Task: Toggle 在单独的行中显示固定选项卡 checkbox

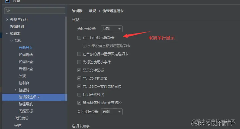Action: tap(79, 54)
